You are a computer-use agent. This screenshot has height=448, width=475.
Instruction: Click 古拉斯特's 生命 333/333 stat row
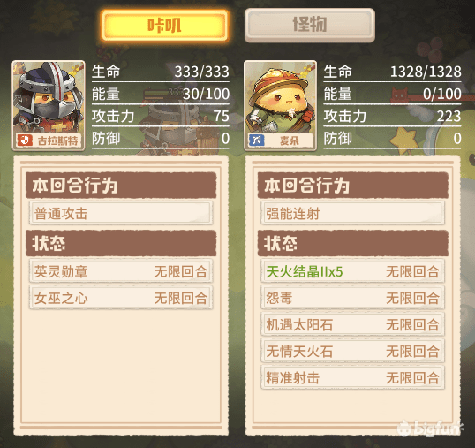[x=161, y=72]
